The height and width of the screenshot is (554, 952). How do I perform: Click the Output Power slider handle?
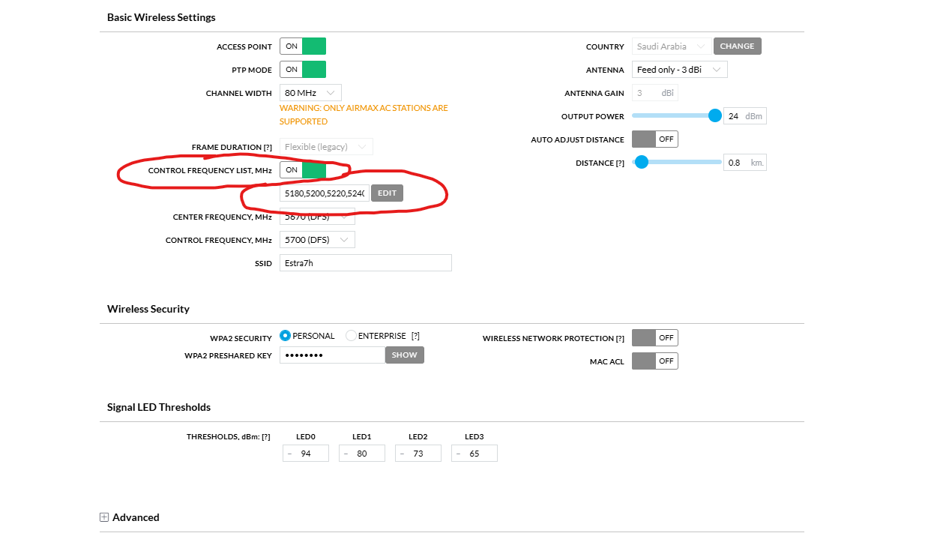715,115
